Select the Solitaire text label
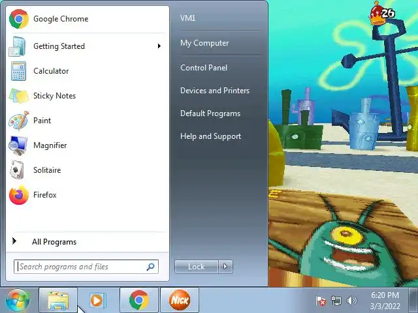 click(47, 170)
